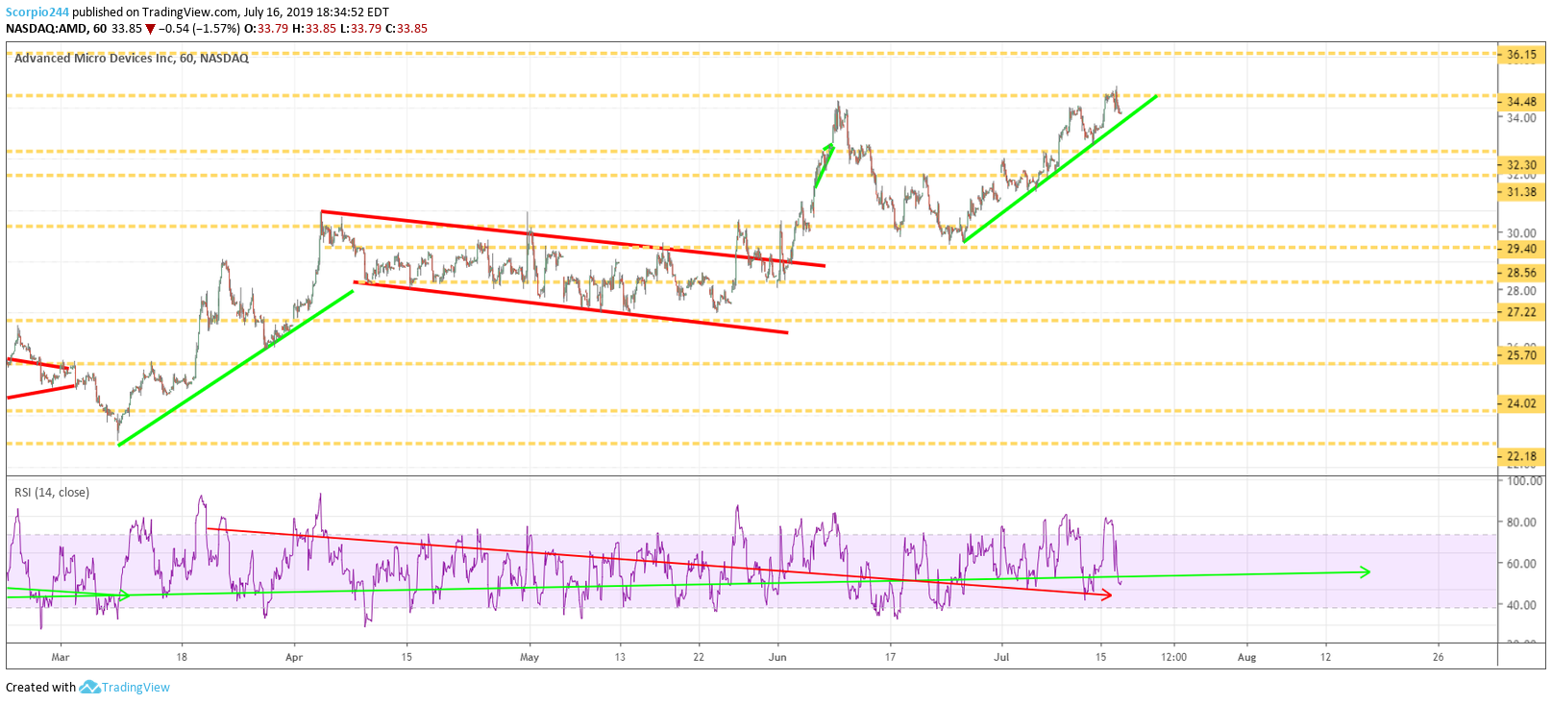1552x704 pixels.
Task: Click the 34.48 price level label
Action: tap(1521, 102)
